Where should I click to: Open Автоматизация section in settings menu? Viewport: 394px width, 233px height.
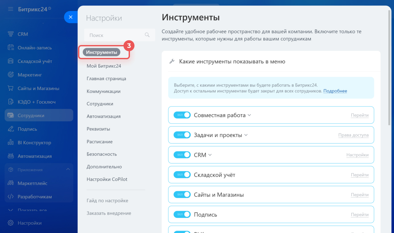point(103,116)
